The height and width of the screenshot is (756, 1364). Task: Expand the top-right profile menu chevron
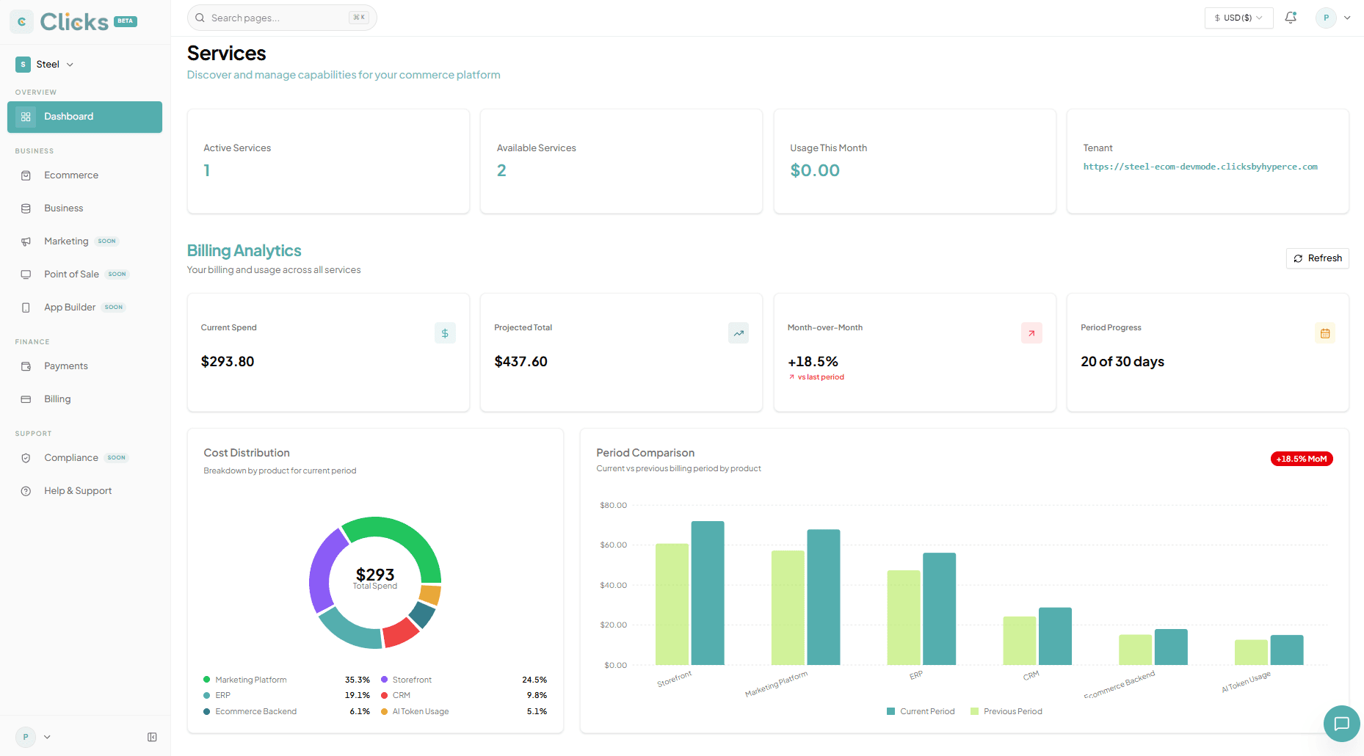(x=1347, y=18)
